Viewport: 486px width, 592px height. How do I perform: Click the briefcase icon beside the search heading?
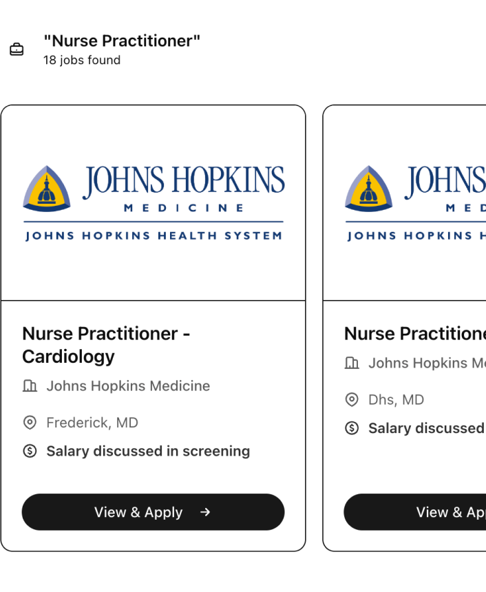click(x=16, y=50)
